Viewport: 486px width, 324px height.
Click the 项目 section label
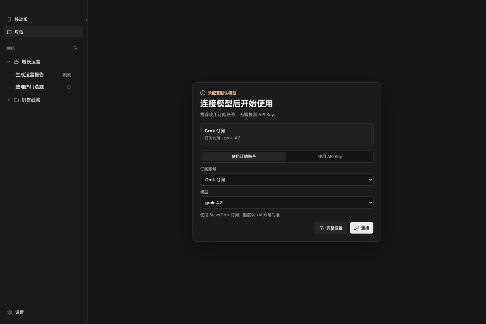11,48
